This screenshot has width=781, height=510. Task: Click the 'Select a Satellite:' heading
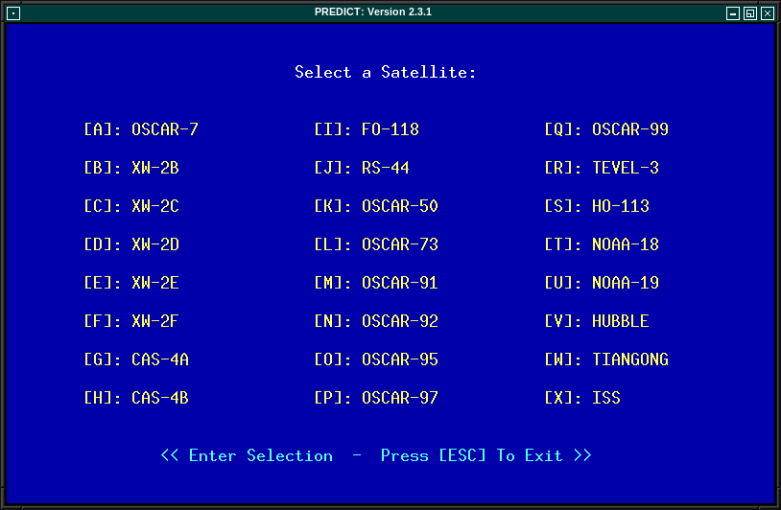tap(386, 72)
